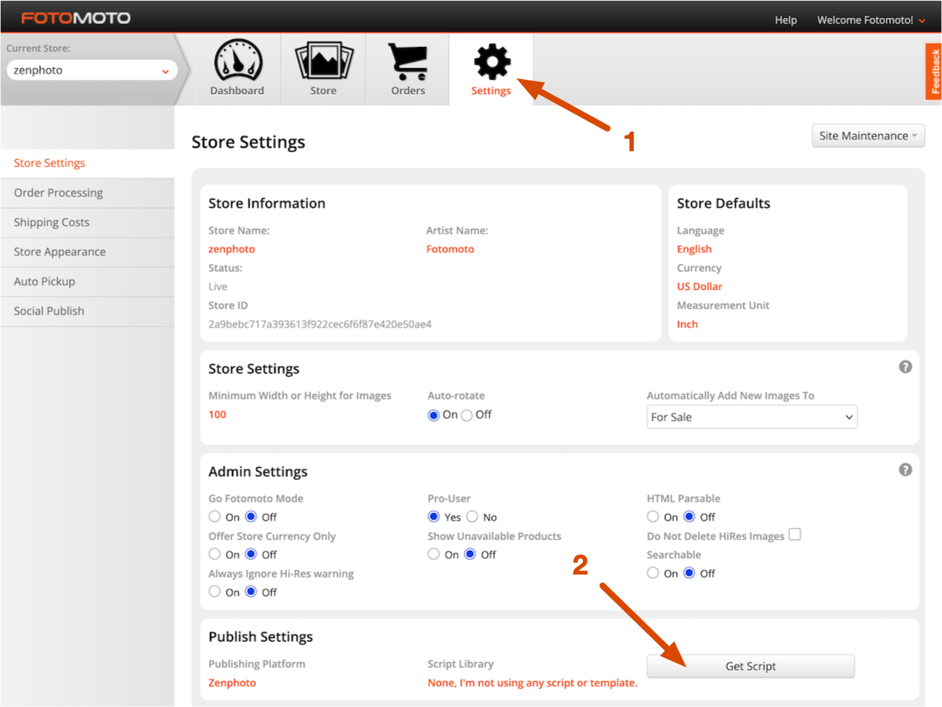The width and height of the screenshot is (942, 707).
Task: Set Auto-rotate to On
Action: [x=434, y=415]
